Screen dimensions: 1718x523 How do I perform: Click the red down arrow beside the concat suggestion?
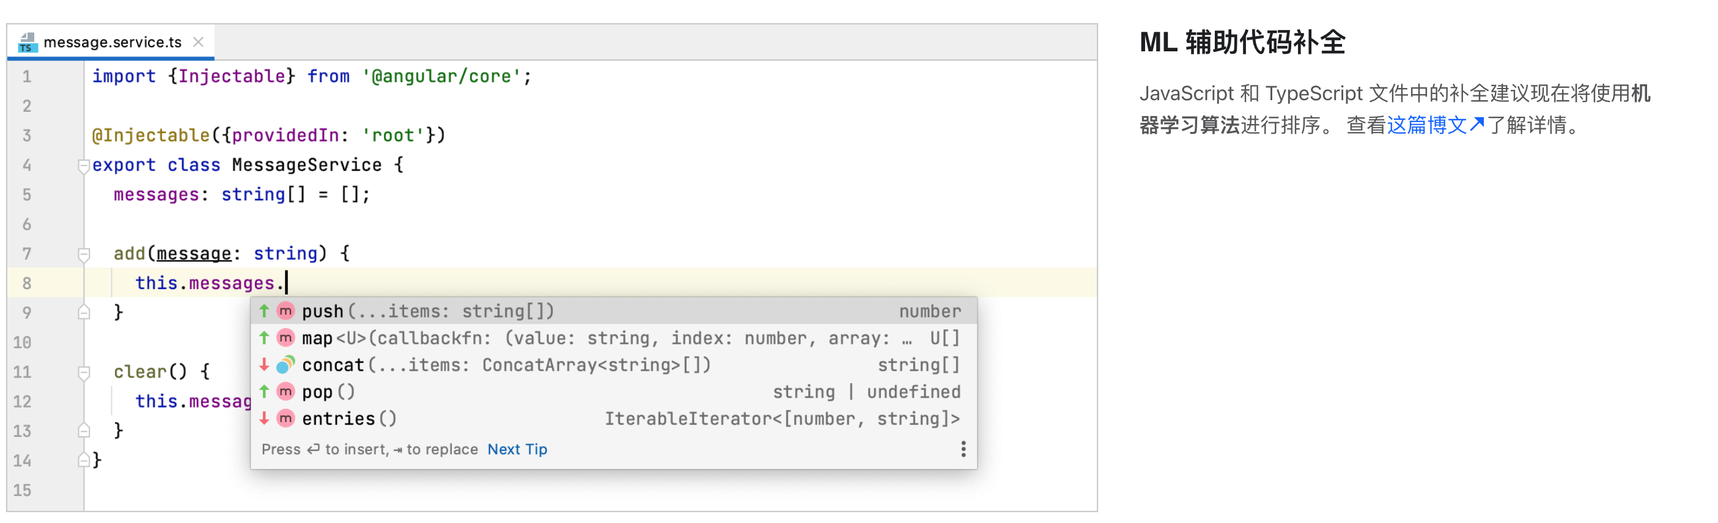click(264, 364)
